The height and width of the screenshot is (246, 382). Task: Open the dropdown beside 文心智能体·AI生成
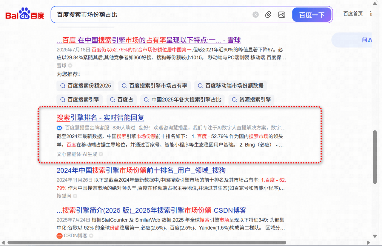pyautogui.click(x=101, y=154)
